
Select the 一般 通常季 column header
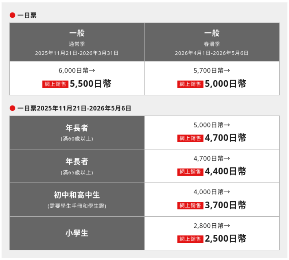click(x=77, y=42)
